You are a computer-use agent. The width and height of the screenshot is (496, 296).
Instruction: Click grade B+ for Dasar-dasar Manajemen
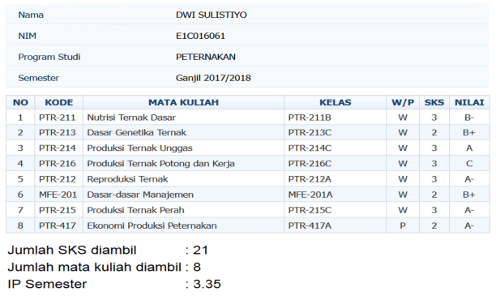point(469,195)
